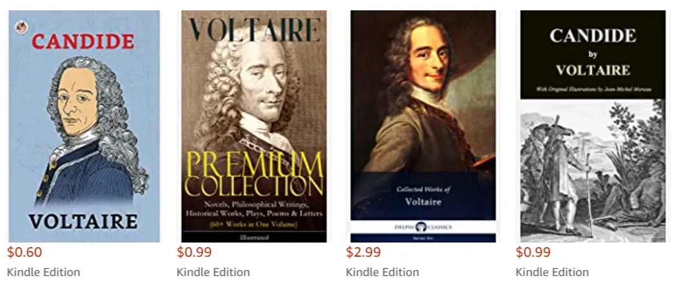Click the Illustrated label on Premium Collection cover
This screenshot has width=676, height=298.
[254, 237]
